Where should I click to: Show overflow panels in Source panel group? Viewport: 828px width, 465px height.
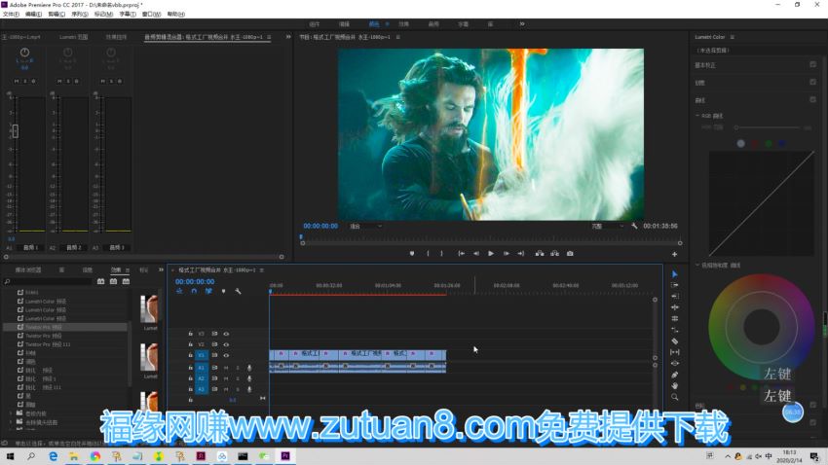[x=288, y=37]
